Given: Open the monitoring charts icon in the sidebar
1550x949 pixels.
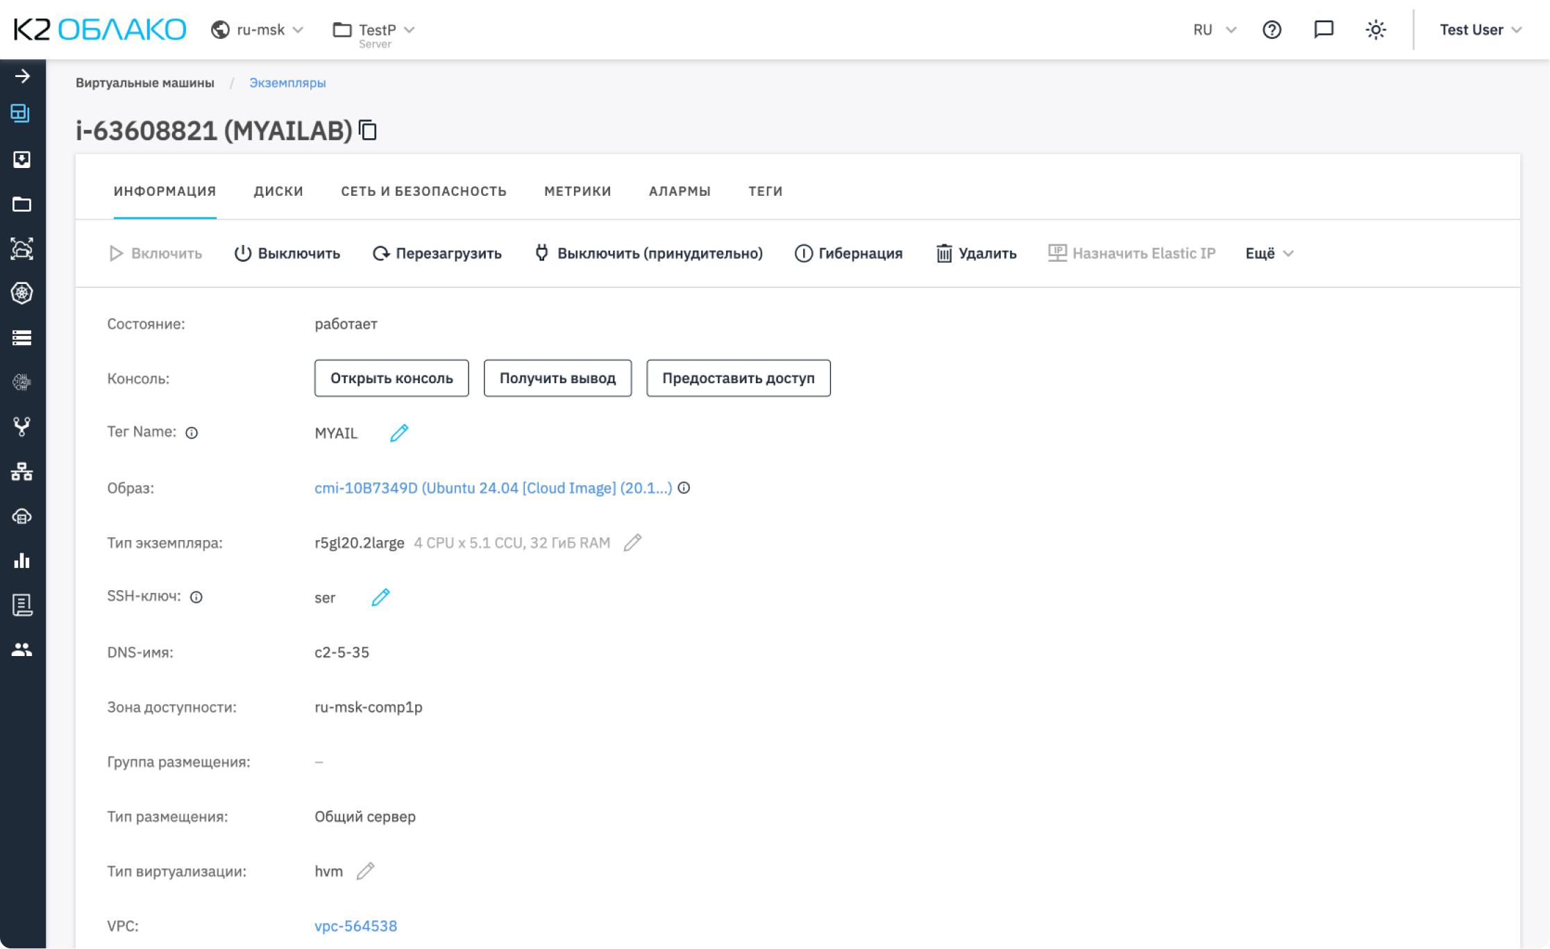Looking at the screenshot, I should coord(22,561).
